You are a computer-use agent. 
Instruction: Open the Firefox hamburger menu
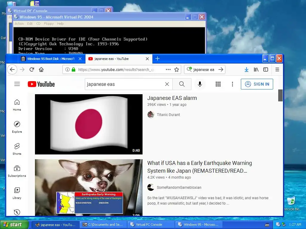[277, 69]
